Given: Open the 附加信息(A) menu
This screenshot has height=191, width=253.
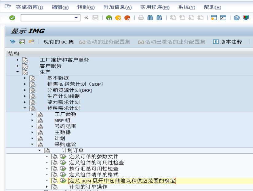Looking at the screenshot, I should tap(117, 7).
